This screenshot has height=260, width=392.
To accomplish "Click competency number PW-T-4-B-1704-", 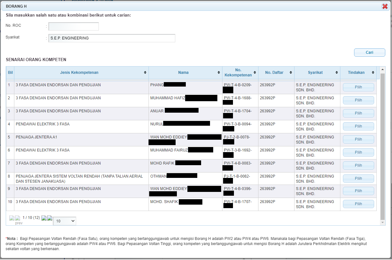I will [x=238, y=111].
